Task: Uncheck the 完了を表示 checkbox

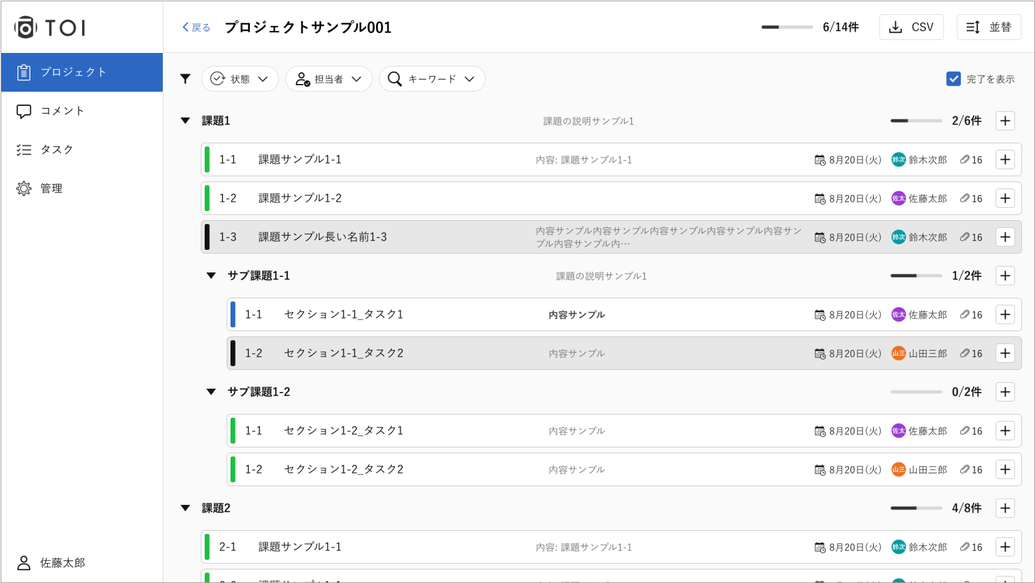Action: click(x=953, y=79)
